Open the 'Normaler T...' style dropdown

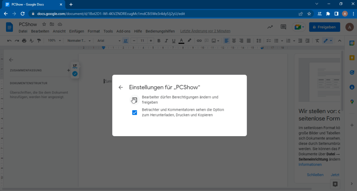click(79, 41)
